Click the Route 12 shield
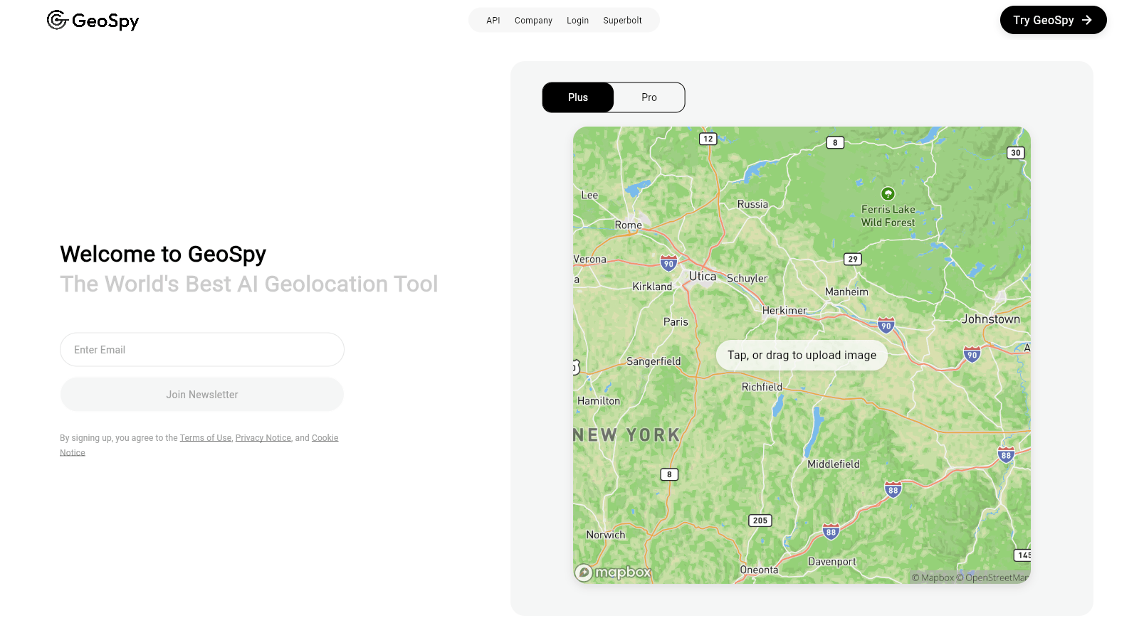The width and height of the screenshot is (1139, 640). (x=708, y=139)
